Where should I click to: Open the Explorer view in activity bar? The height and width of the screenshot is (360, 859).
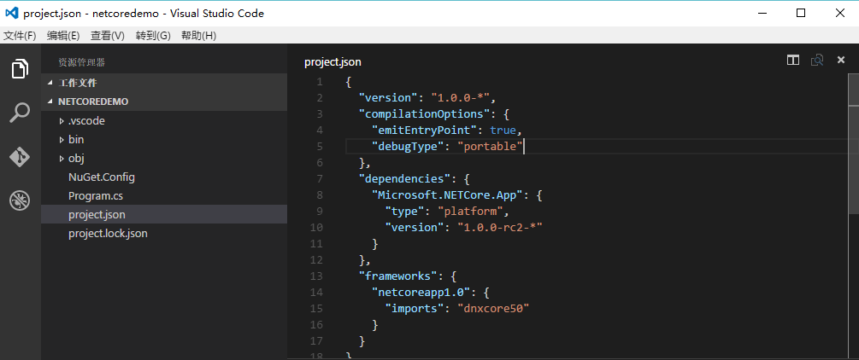[20, 68]
